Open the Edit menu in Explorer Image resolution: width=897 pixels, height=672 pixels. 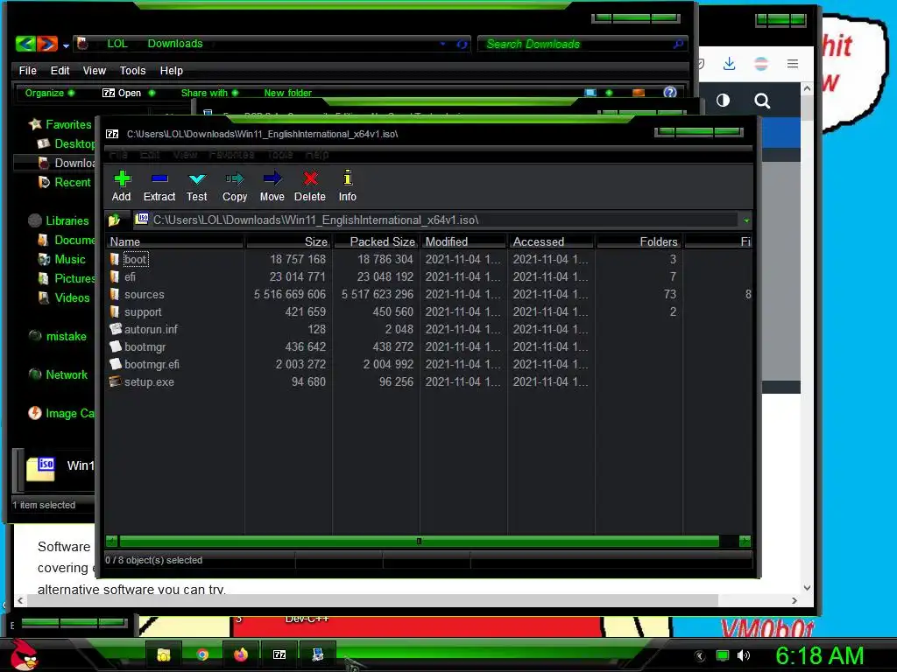click(x=60, y=71)
